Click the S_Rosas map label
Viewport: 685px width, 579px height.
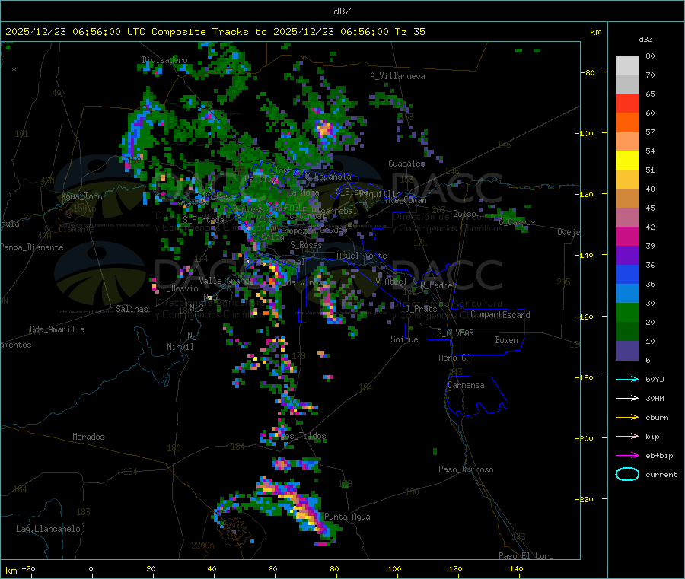306,245
